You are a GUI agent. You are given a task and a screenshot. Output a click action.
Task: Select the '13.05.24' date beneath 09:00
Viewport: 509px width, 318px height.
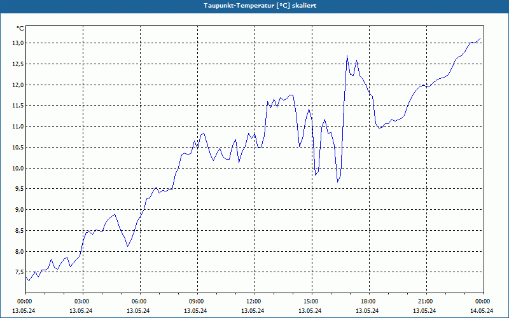point(195,310)
